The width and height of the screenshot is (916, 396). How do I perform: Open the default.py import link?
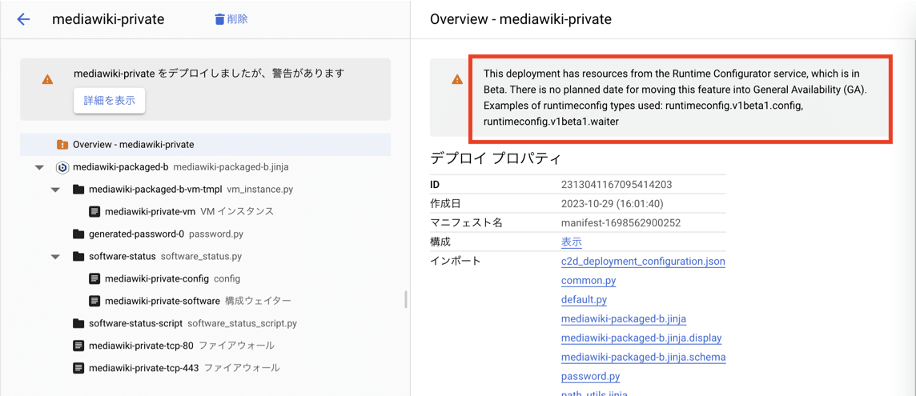pyautogui.click(x=584, y=300)
